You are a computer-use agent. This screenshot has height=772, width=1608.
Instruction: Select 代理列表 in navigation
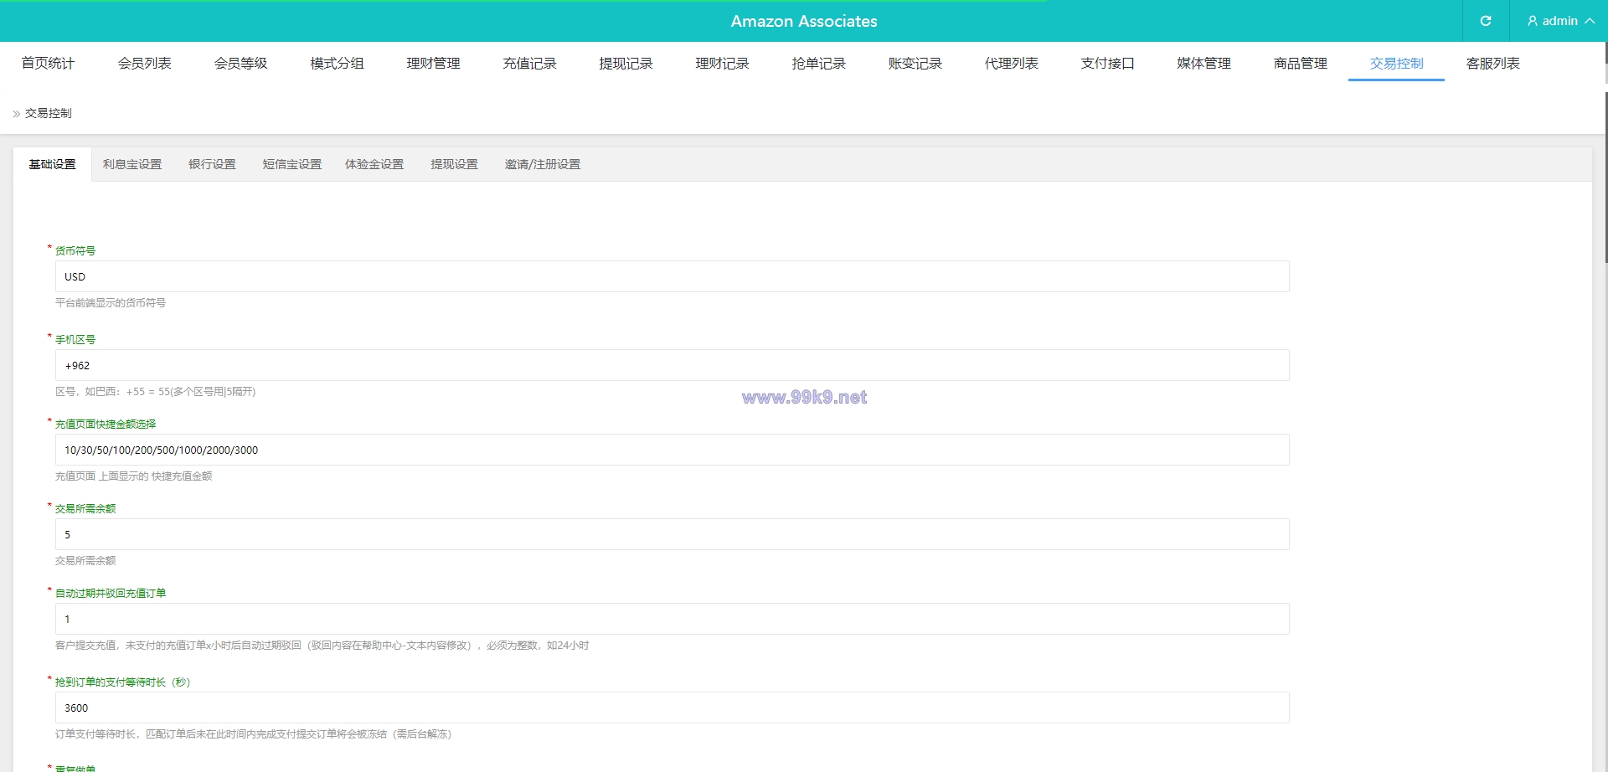[1011, 63]
